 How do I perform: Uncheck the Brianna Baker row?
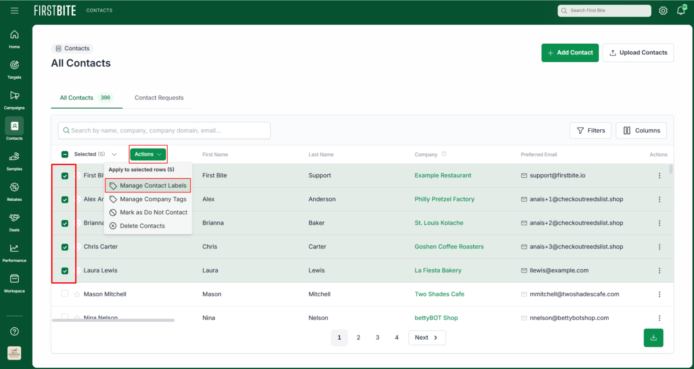65,223
